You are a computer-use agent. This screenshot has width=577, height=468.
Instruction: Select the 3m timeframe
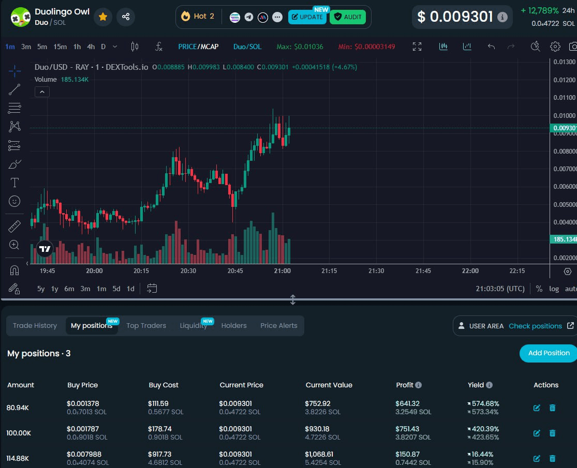[x=26, y=47]
